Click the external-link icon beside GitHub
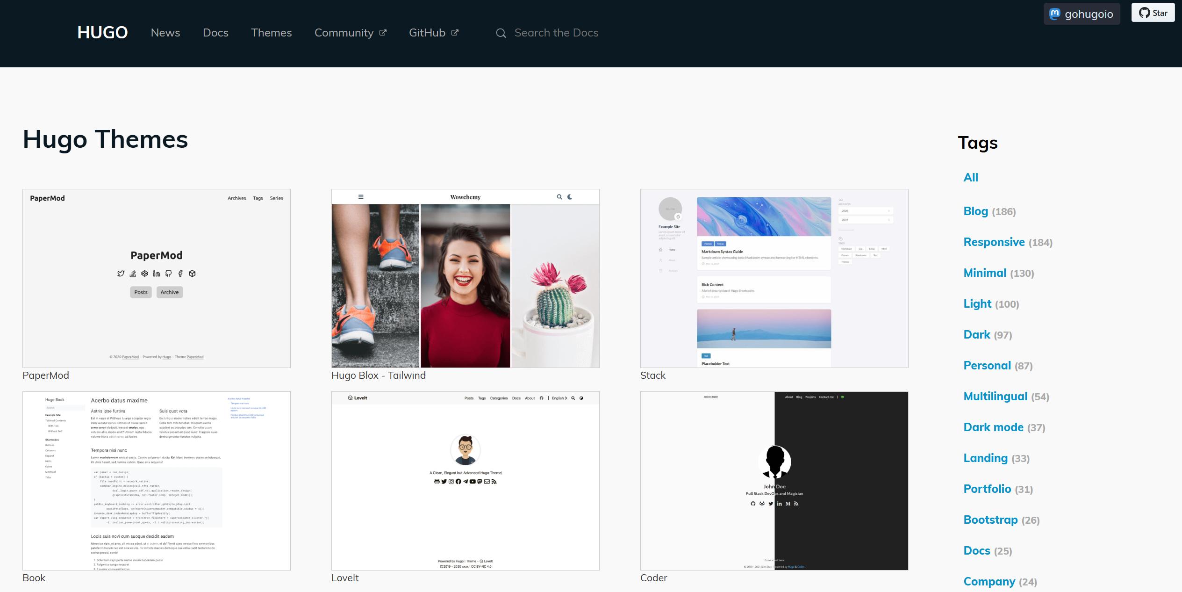Image resolution: width=1182 pixels, height=592 pixels. (455, 33)
